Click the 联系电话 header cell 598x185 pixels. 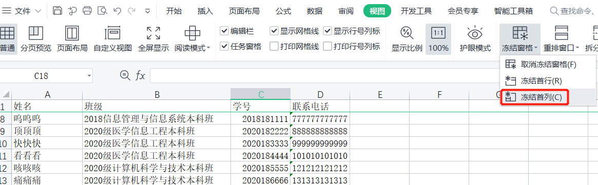pyautogui.click(x=320, y=106)
